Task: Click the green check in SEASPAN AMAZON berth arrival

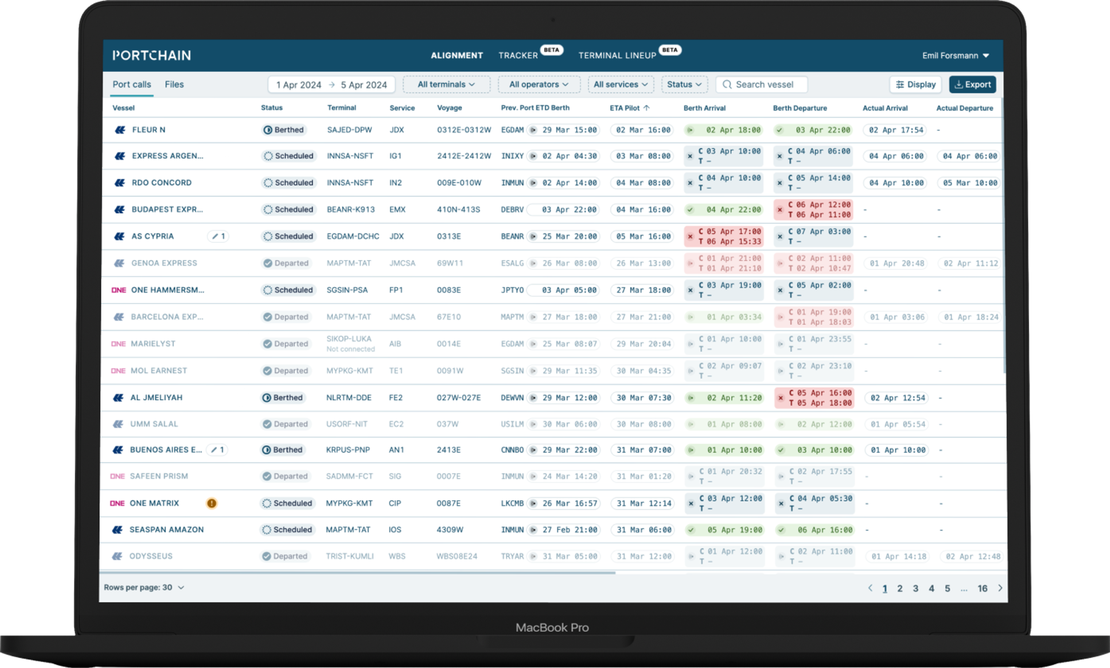Action: coord(691,530)
